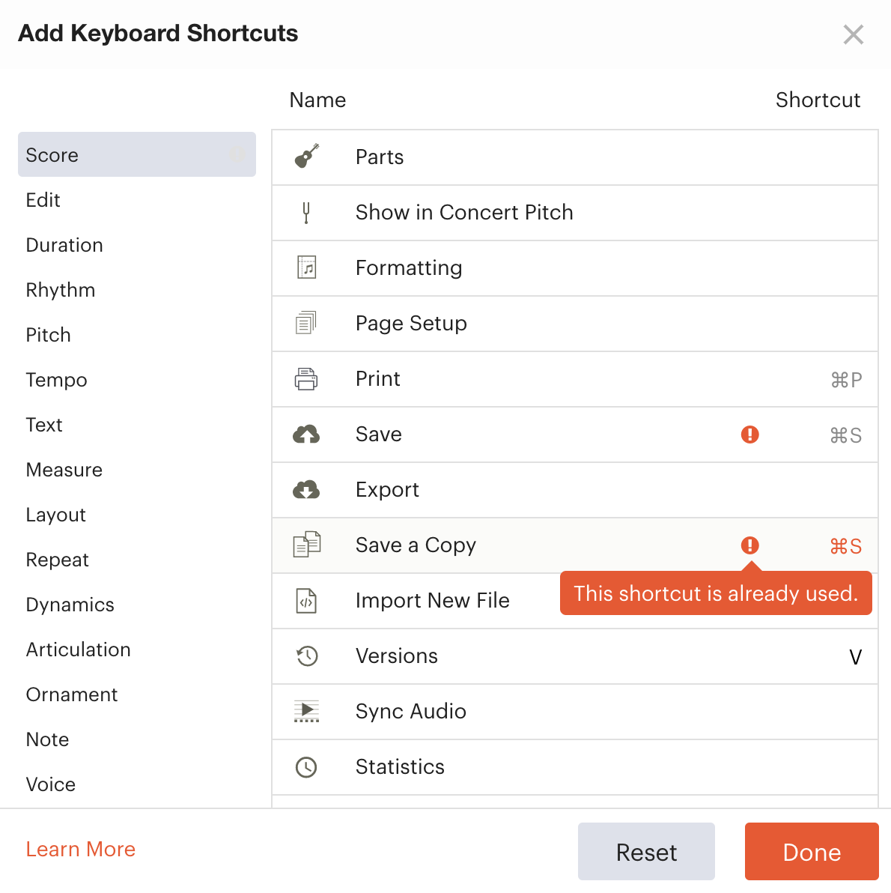Click the cloud download icon beside Export
This screenshot has width=891, height=893.
tap(306, 490)
